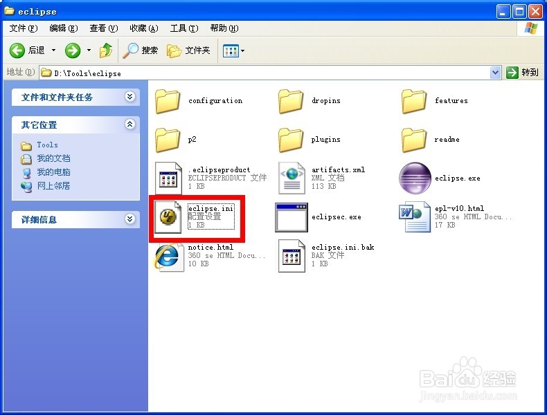Click the eclipse.ini.bak file name label

point(343,247)
